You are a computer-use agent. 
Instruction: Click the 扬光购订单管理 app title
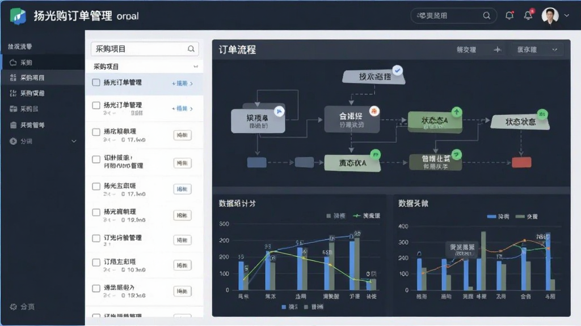click(x=73, y=16)
